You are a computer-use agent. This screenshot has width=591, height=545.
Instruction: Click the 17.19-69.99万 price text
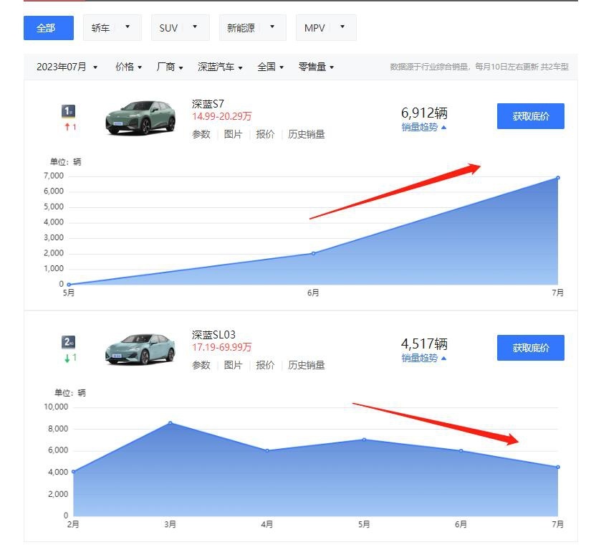pyautogui.click(x=221, y=347)
